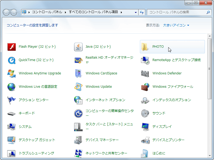The height and width of the screenshot is (160, 214).
Task: Expand arrow after すべてのコントロール パネル項目 breadcrumb
Action: click(x=121, y=12)
